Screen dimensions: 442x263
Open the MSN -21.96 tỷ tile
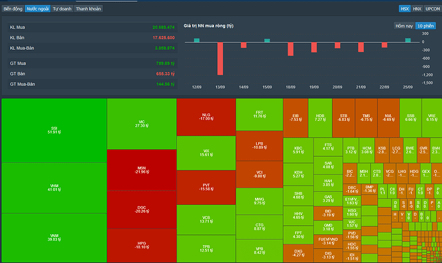pos(142,170)
